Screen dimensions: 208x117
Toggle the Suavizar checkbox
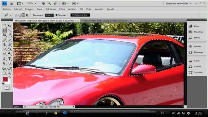pyautogui.click(x=56, y=15)
